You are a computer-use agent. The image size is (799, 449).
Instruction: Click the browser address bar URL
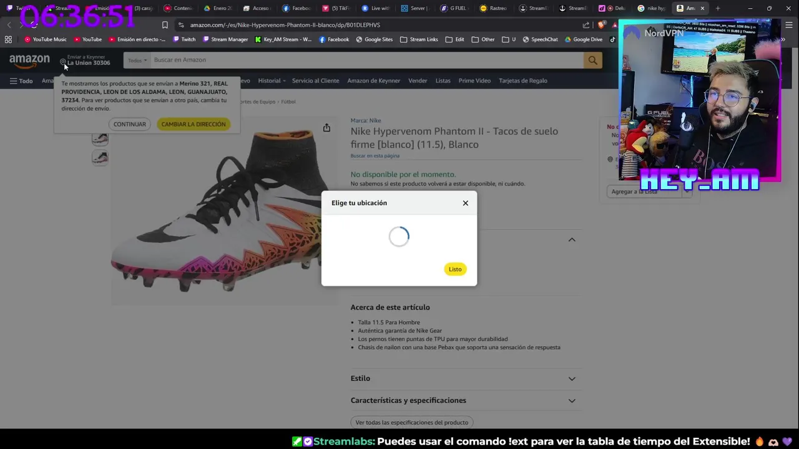pos(285,25)
